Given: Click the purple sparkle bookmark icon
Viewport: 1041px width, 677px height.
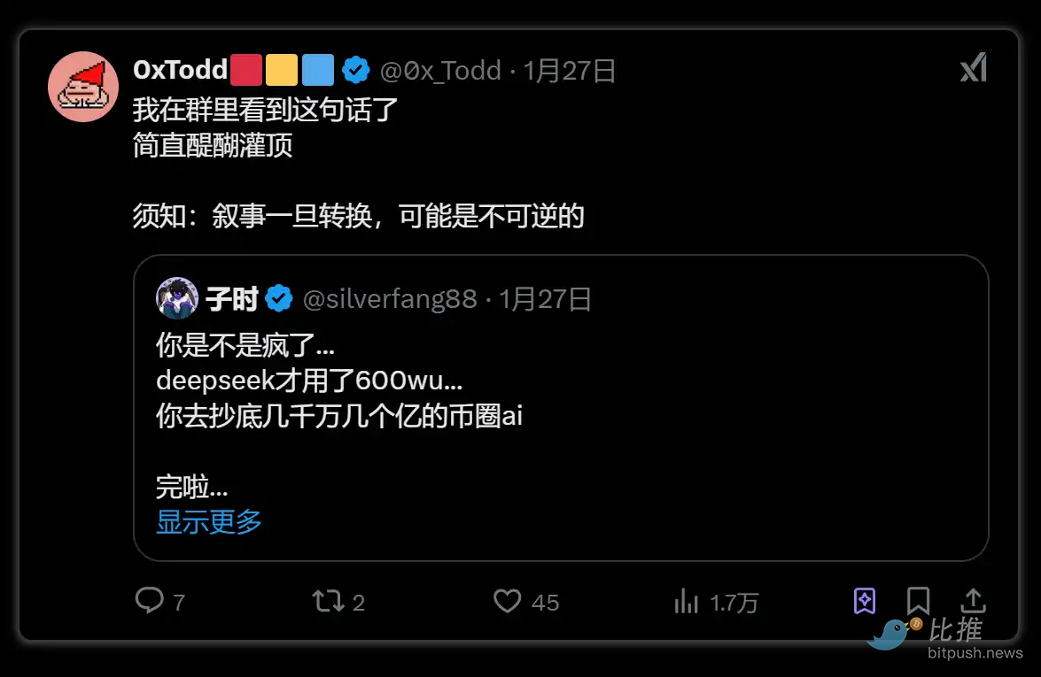Looking at the screenshot, I should coord(865,602).
